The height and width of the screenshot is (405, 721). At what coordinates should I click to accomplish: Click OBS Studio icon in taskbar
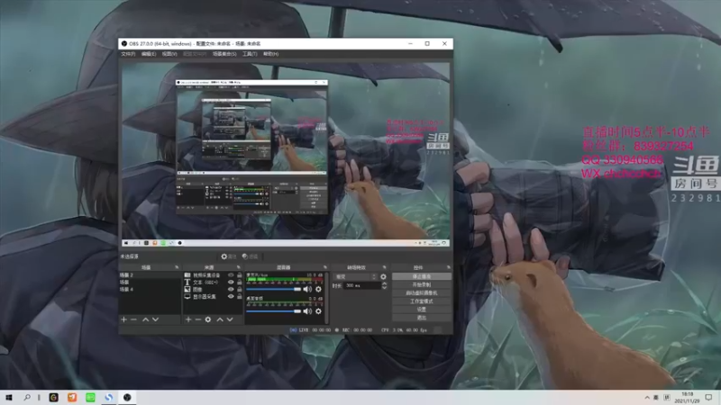pyautogui.click(x=127, y=398)
